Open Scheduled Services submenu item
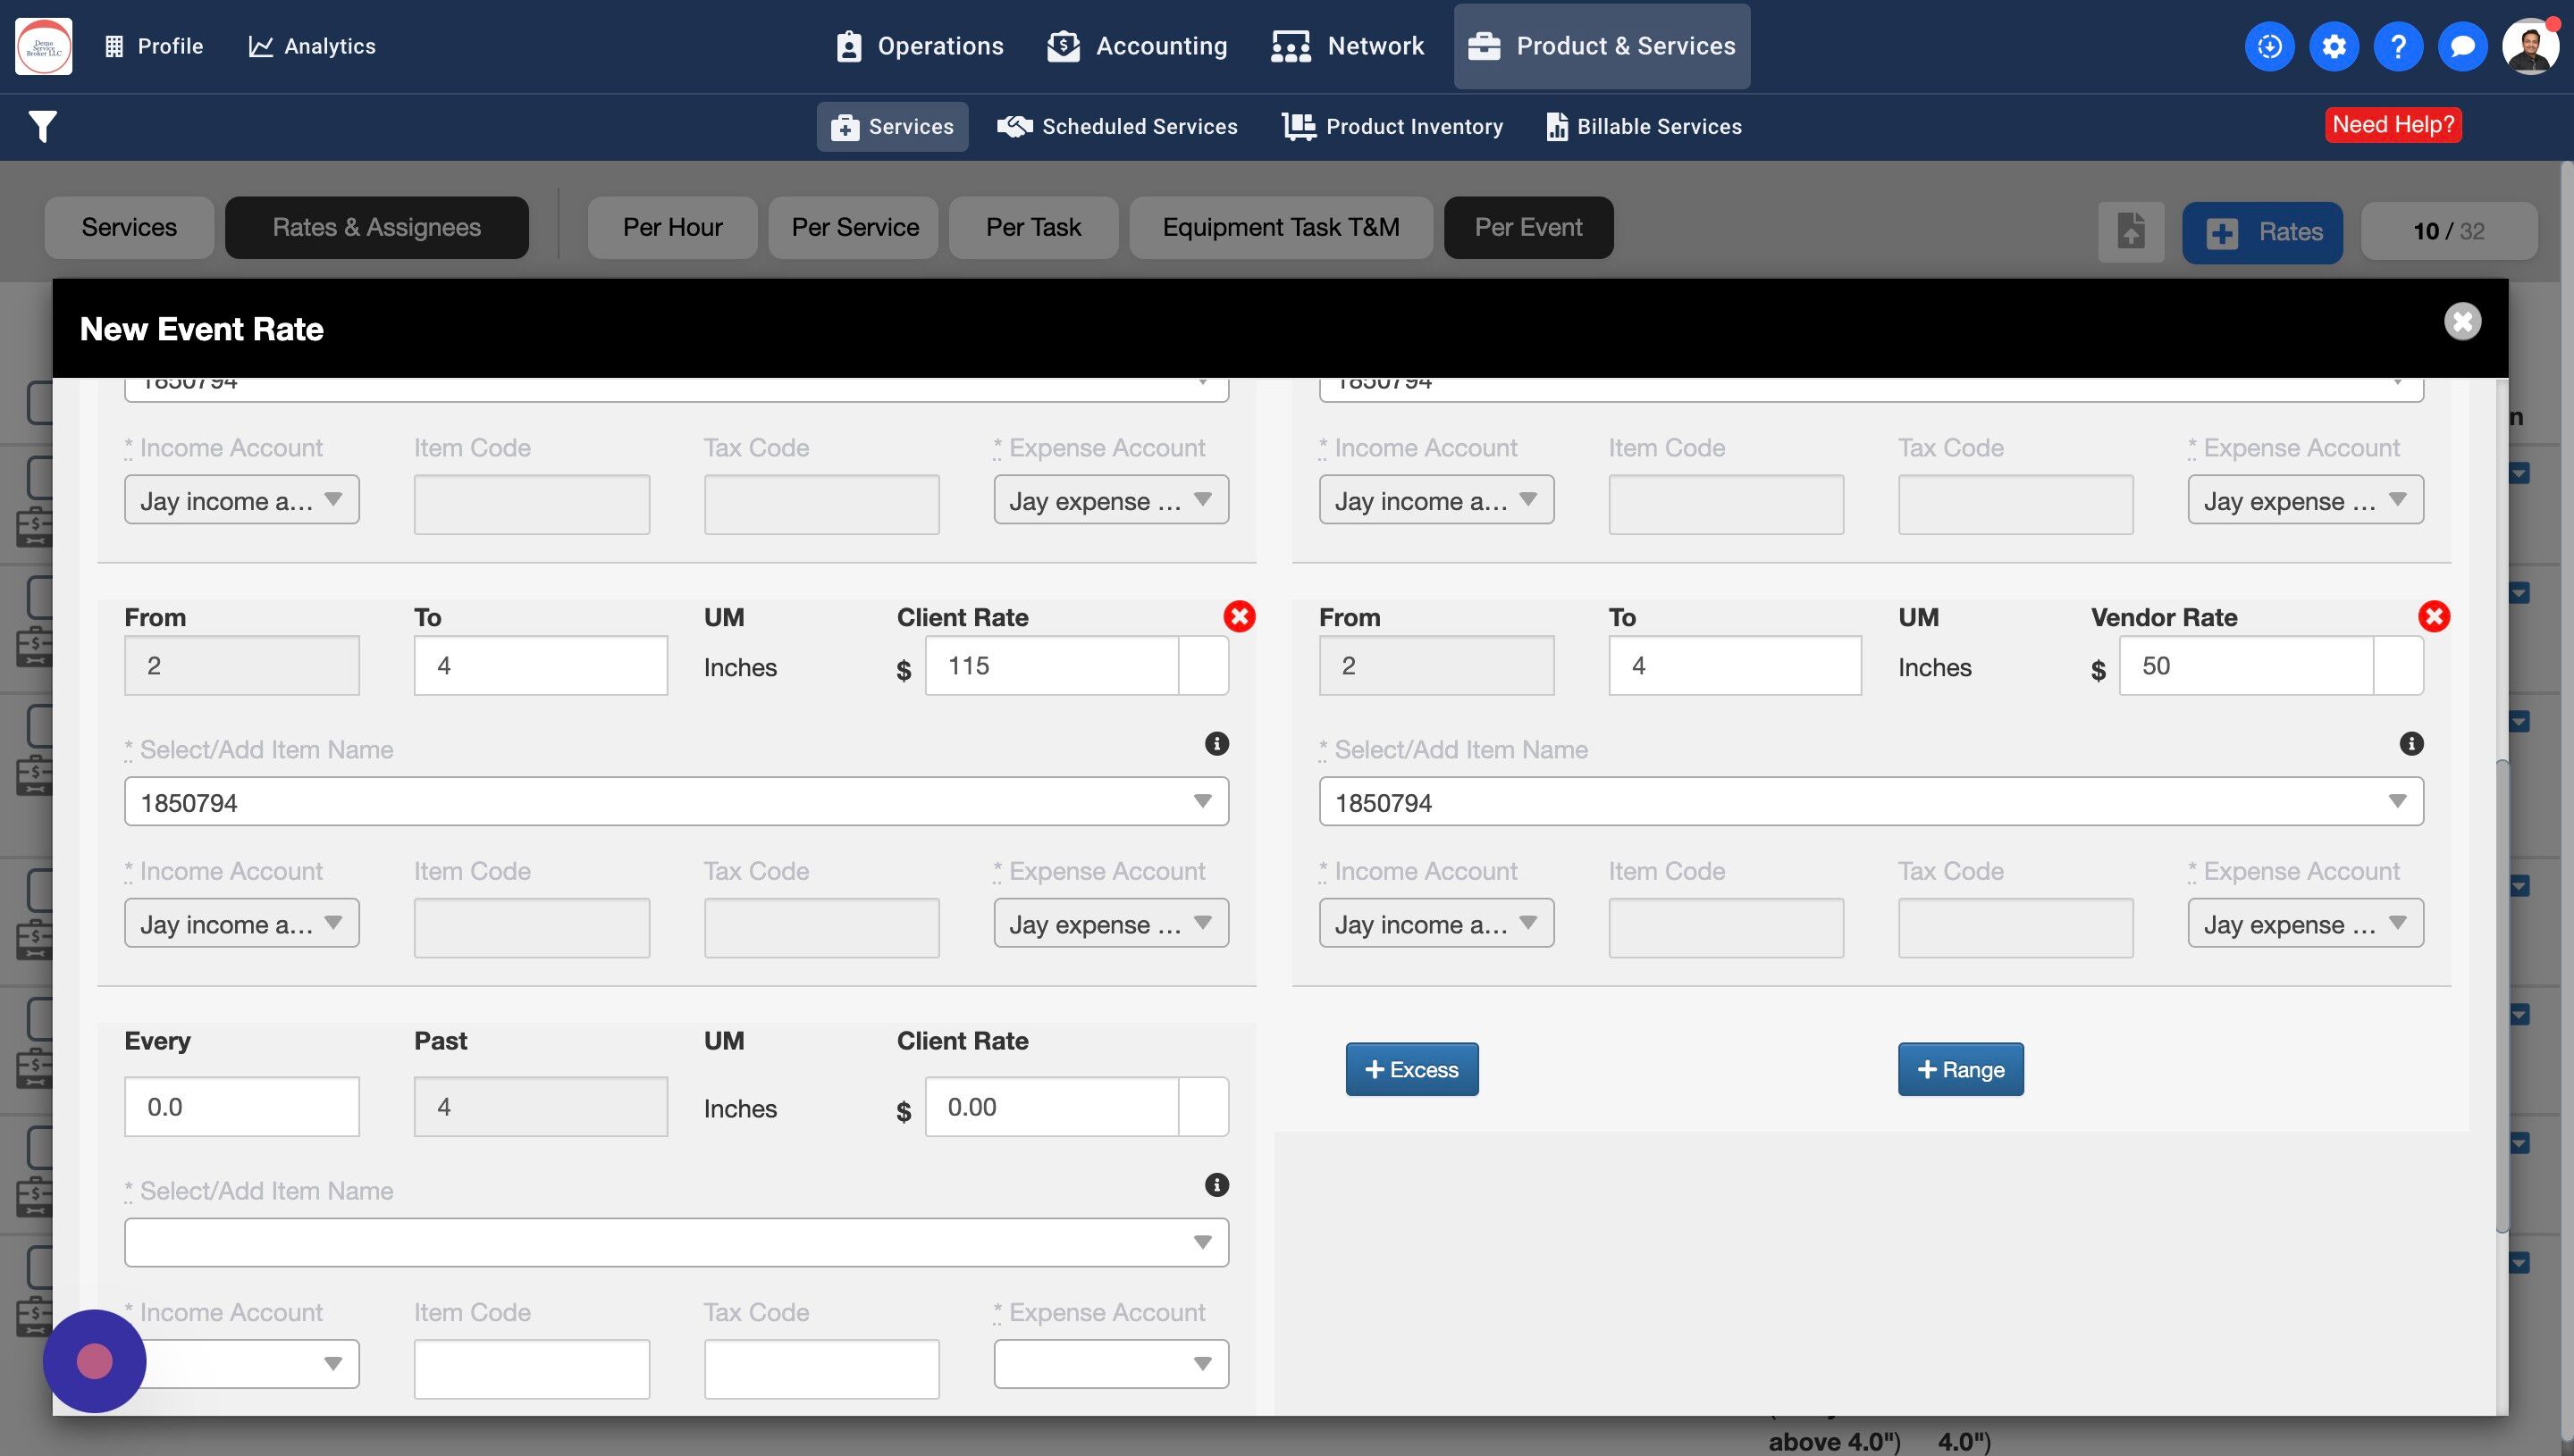The image size is (2574, 1456). point(1117,127)
